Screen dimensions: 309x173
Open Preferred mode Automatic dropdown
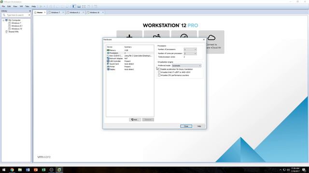[186, 66]
